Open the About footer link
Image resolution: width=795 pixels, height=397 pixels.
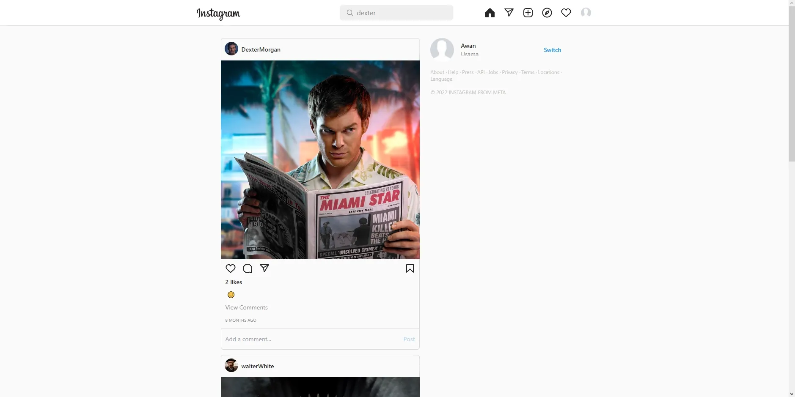(437, 72)
